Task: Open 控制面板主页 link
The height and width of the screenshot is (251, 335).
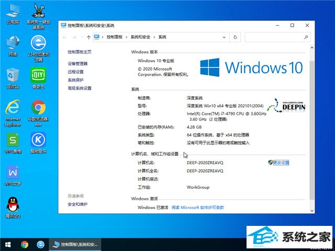Action: [80, 52]
